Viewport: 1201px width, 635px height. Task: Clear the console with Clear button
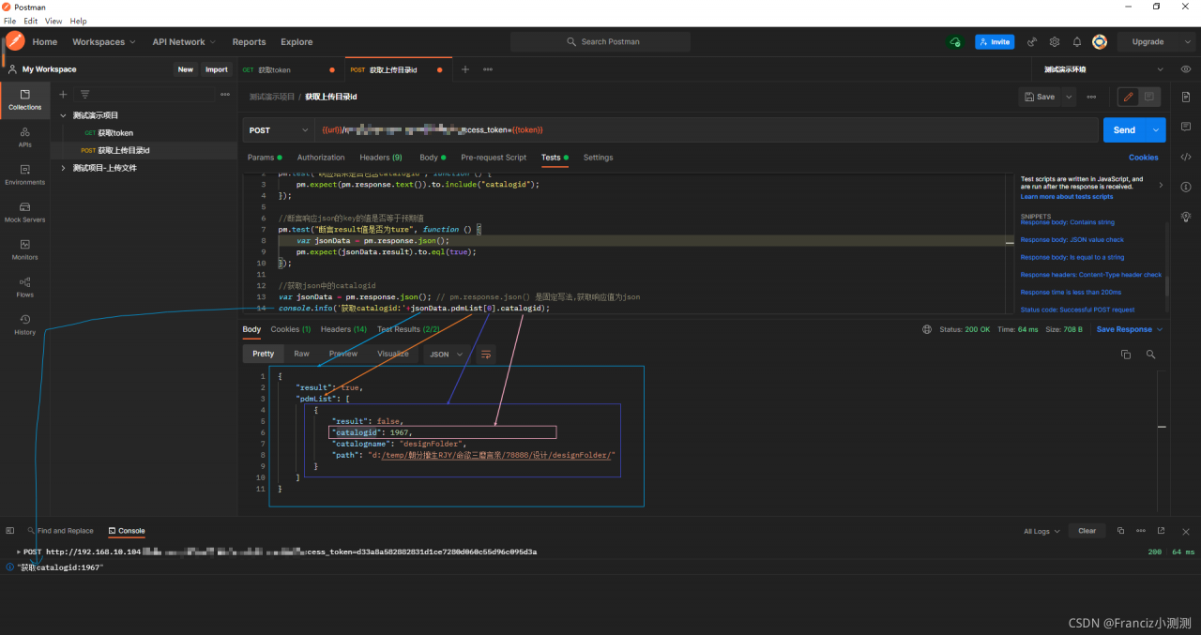[1087, 531]
